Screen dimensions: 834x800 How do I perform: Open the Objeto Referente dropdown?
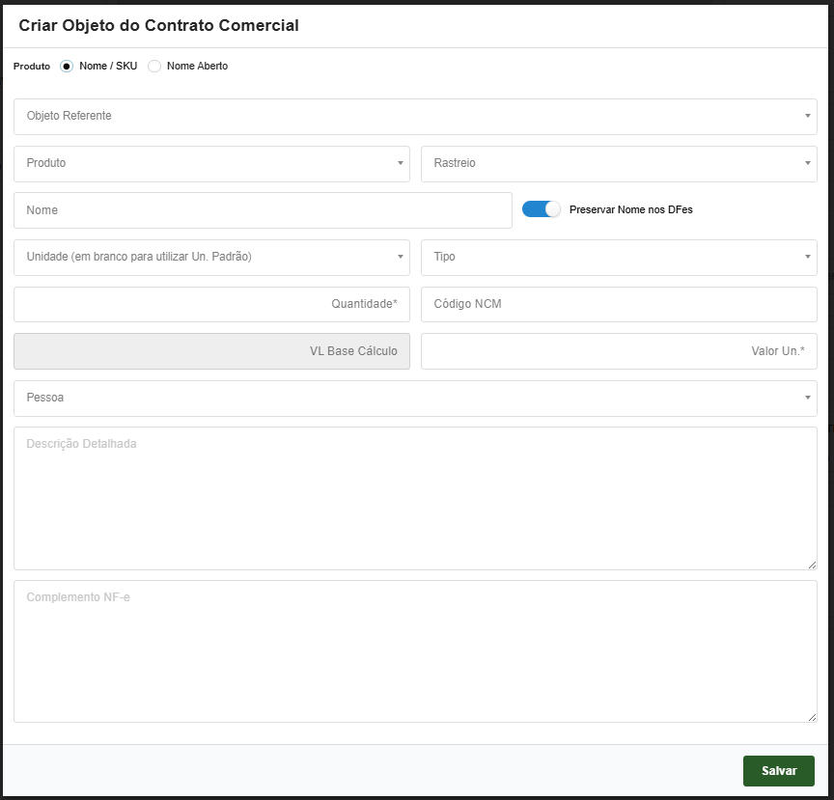coord(415,117)
